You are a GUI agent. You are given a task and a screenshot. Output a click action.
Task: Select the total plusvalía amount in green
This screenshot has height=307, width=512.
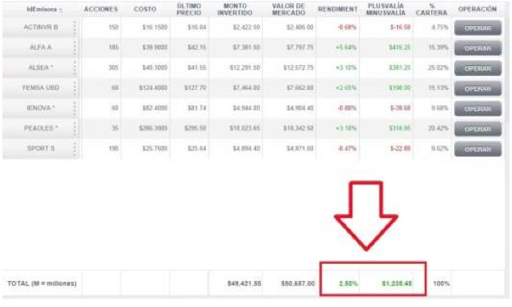click(397, 283)
